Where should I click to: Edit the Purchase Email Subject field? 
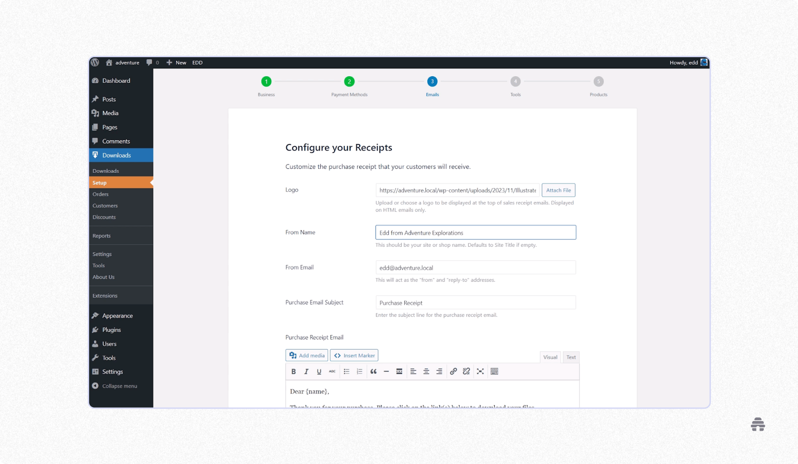tap(475, 302)
